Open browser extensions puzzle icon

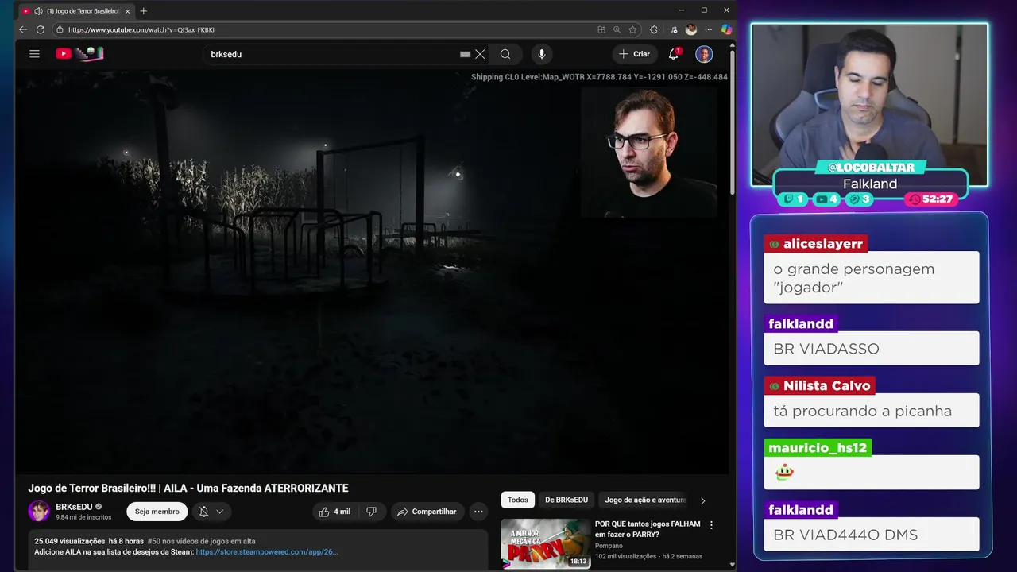[x=654, y=29]
